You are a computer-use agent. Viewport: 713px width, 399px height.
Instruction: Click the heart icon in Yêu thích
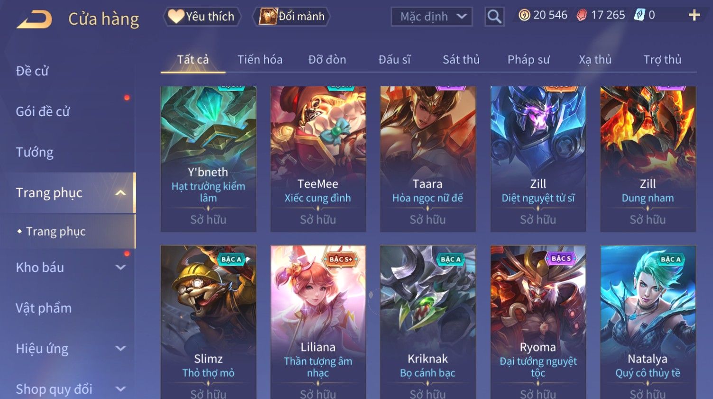[176, 17]
